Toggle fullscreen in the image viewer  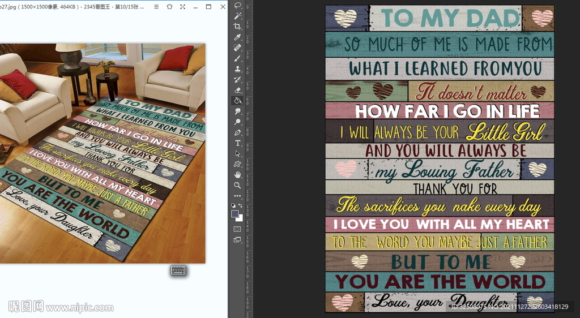click(182, 7)
